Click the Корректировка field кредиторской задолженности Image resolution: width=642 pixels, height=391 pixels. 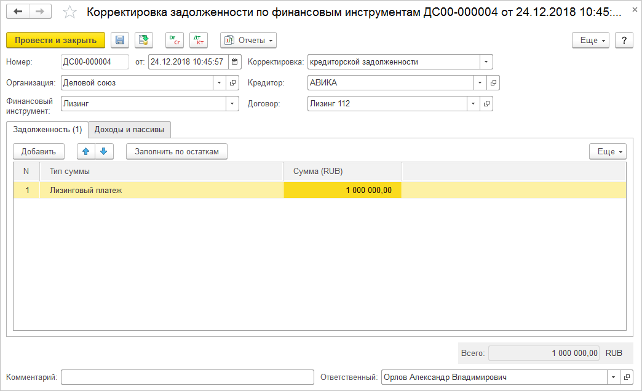click(x=394, y=62)
